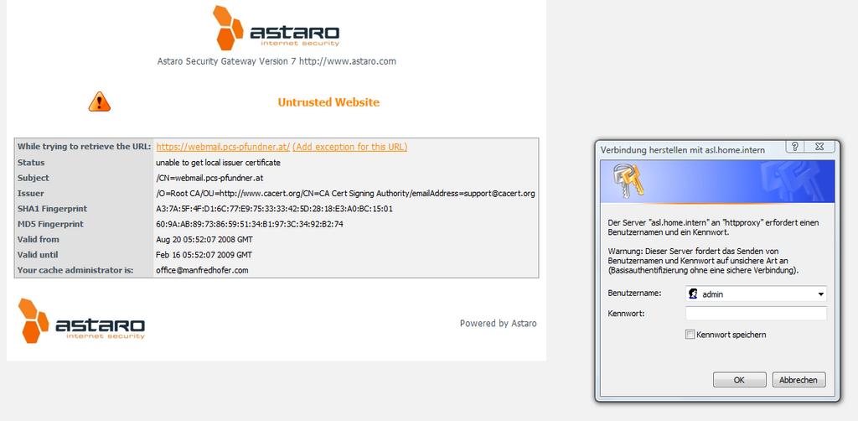Expand the Benutzername dropdown arrow
The image size is (858, 421).
tap(821, 294)
